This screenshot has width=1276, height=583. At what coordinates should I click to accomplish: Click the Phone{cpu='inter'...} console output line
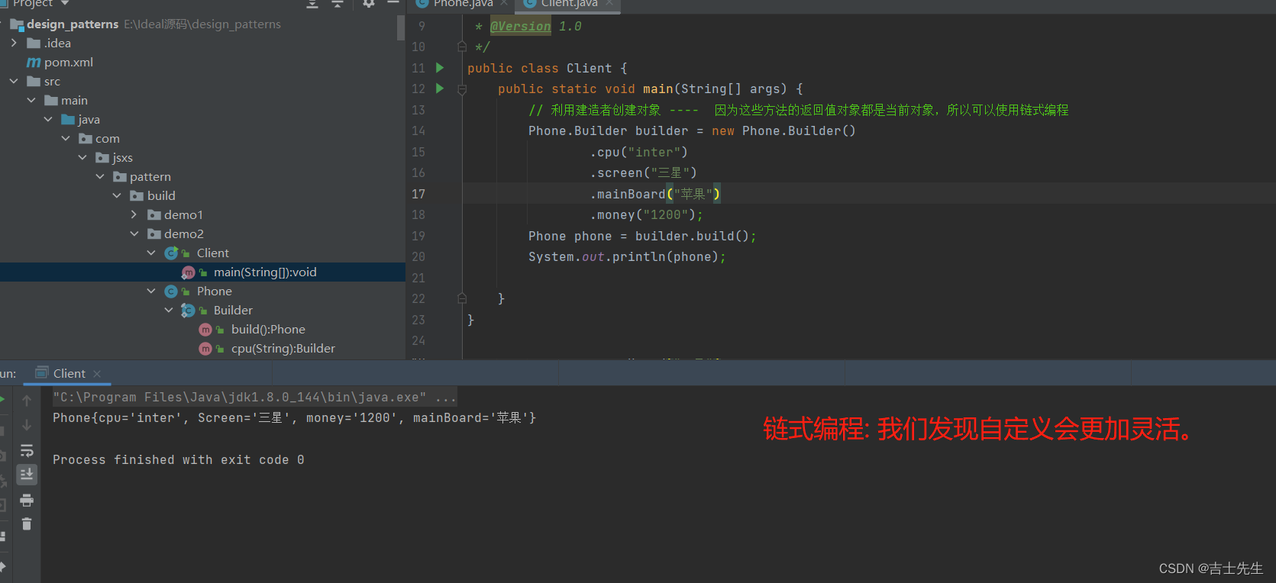point(294,418)
